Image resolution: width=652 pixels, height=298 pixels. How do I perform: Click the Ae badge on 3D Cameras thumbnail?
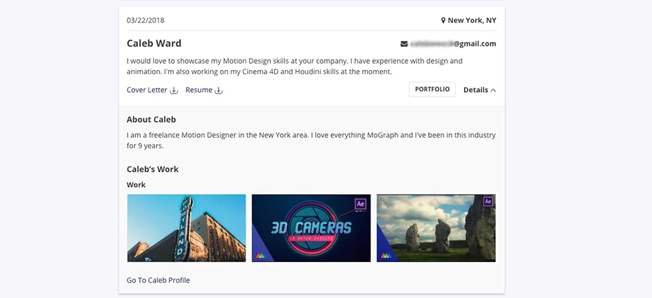361,204
